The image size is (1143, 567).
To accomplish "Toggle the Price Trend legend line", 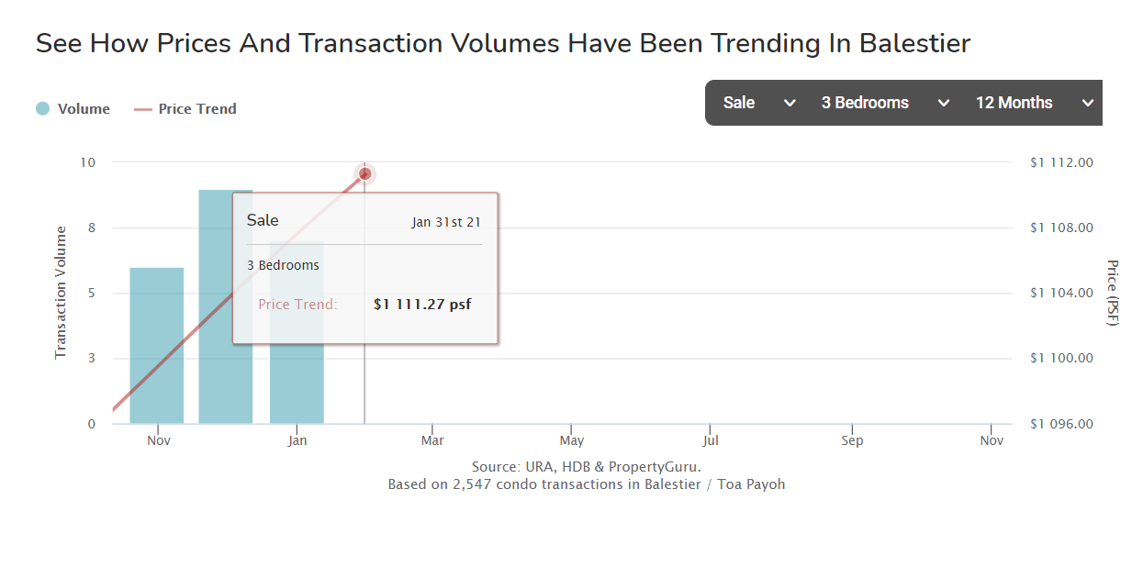I will 185,108.
